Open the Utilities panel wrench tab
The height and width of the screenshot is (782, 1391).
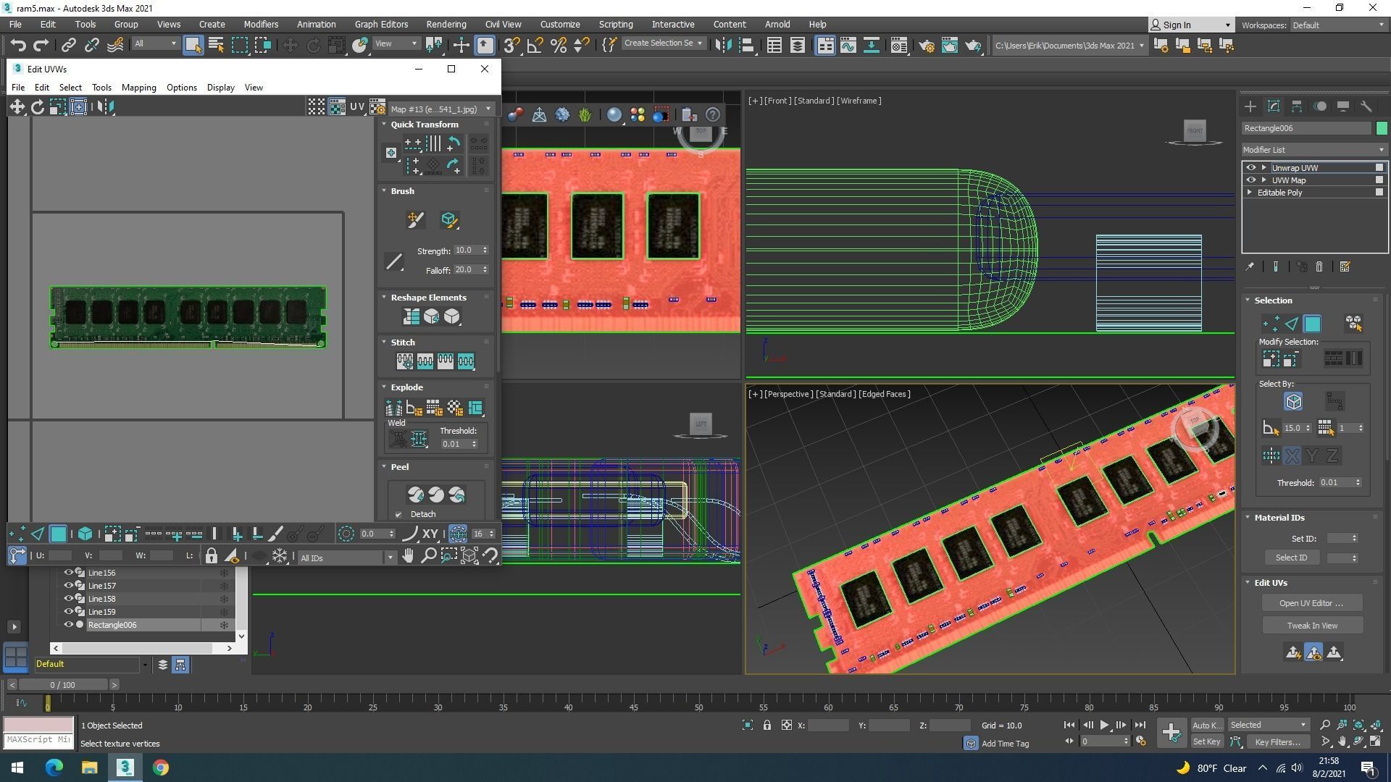point(1366,106)
